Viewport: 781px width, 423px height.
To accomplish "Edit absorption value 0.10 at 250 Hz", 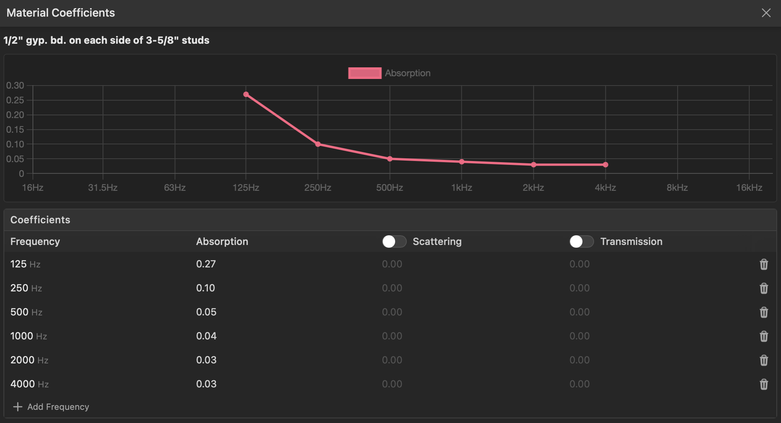I will pos(206,288).
